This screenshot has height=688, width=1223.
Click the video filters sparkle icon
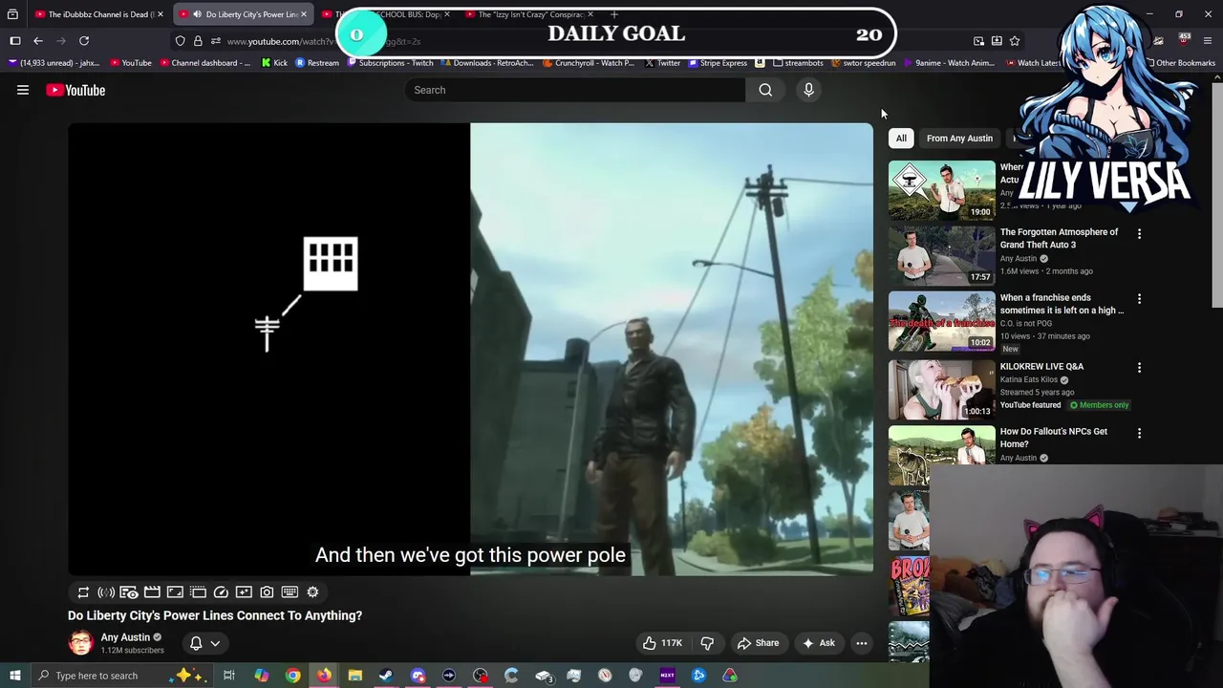point(244,592)
